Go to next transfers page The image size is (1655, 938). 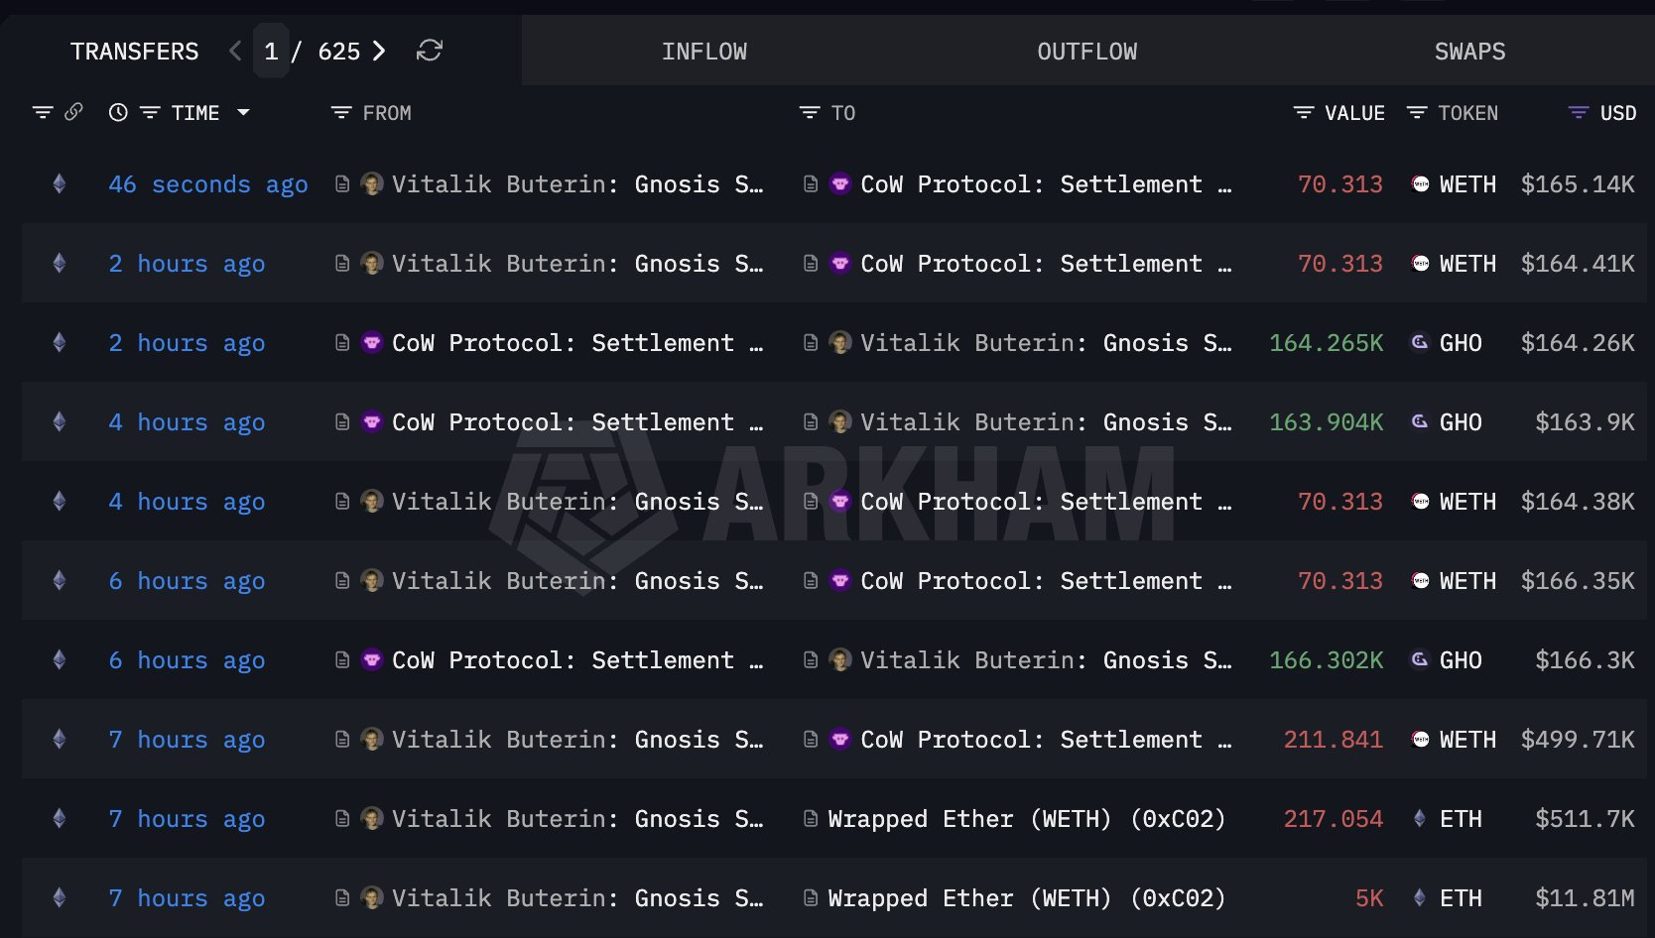point(379,51)
